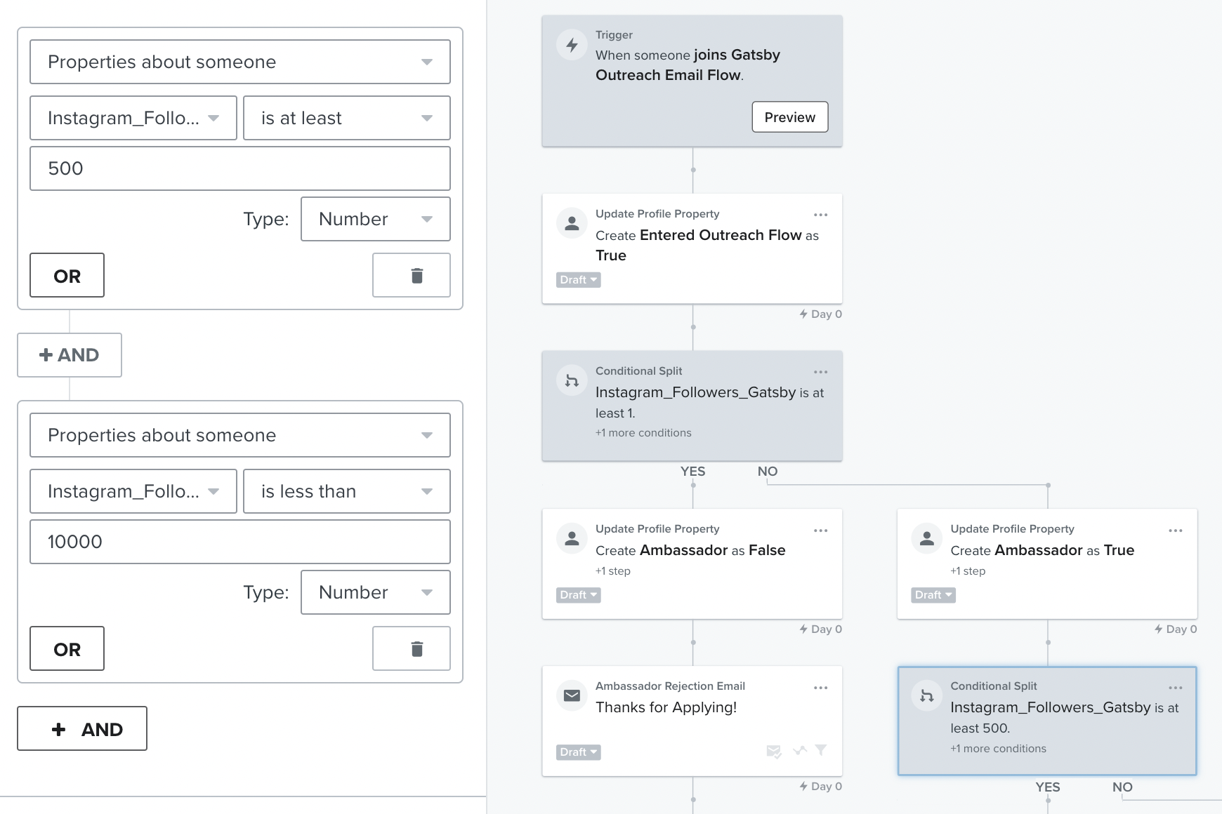Open Draft status dropdown on Ambassador as False
1222x814 pixels.
pyautogui.click(x=579, y=595)
